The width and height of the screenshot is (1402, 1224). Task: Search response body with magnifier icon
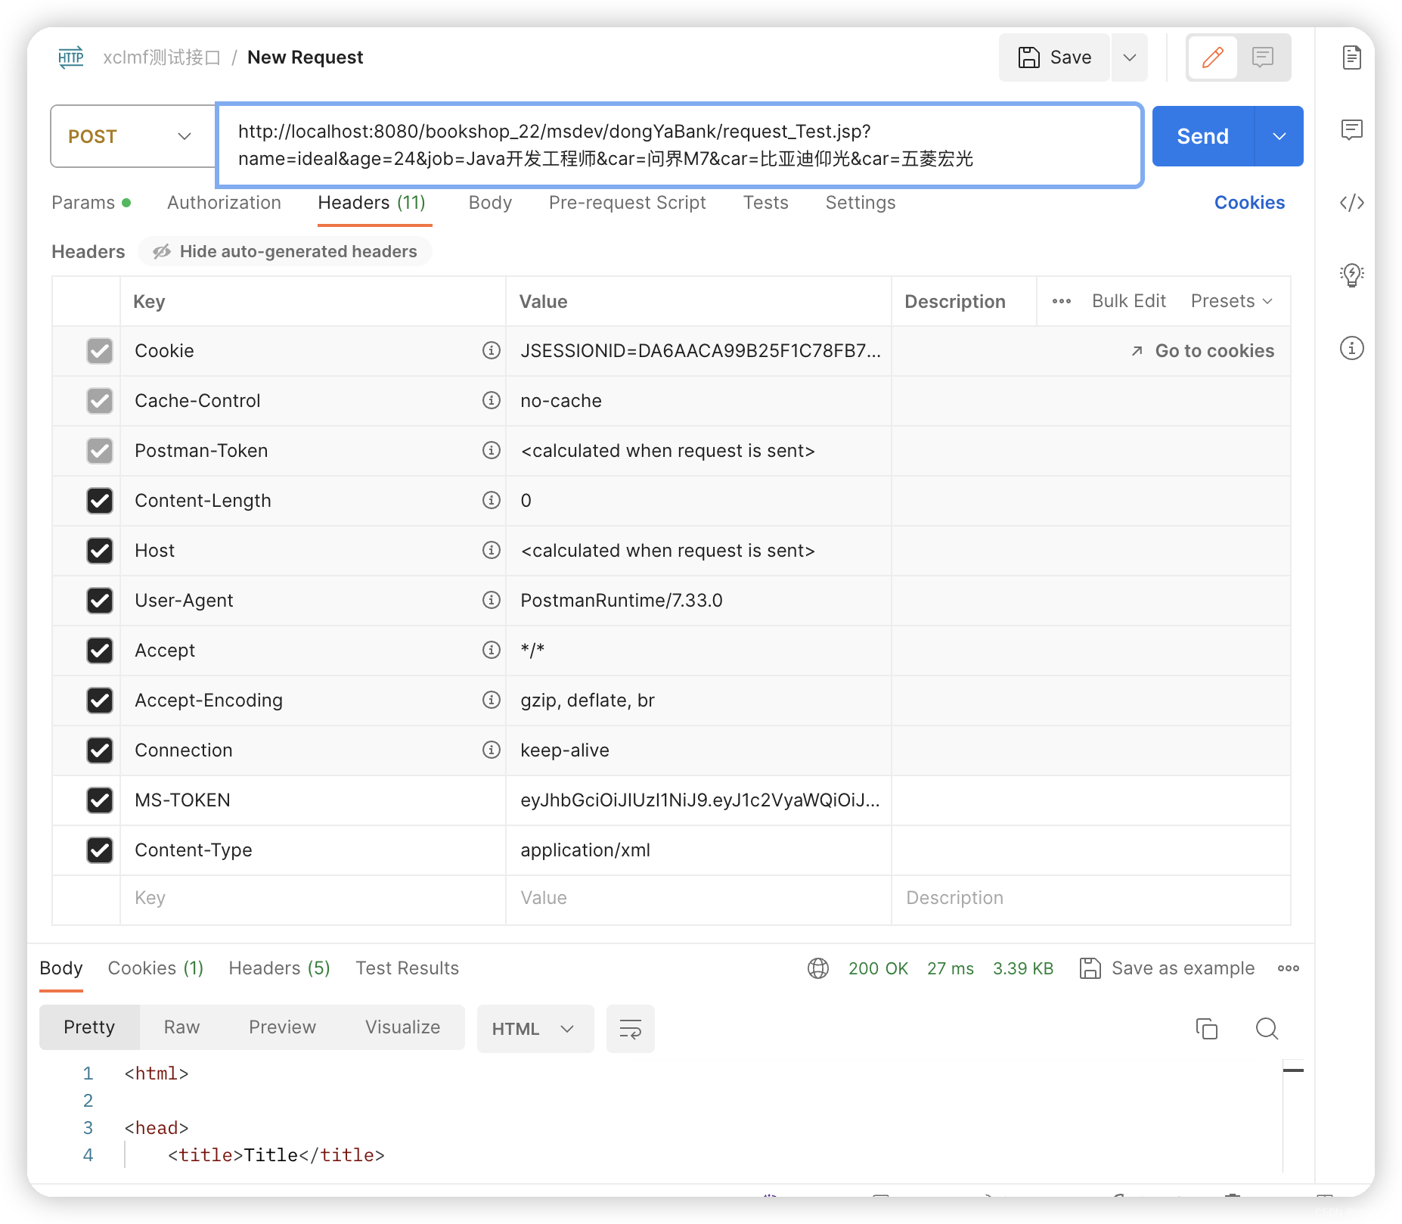[1267, 1029]
